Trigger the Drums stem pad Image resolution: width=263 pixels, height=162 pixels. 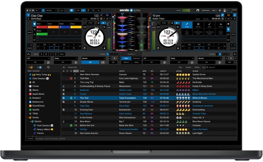221,25
